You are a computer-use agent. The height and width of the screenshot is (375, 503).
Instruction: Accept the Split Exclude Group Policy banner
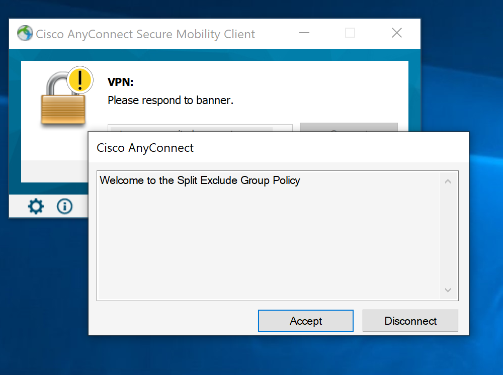point(305,320)
